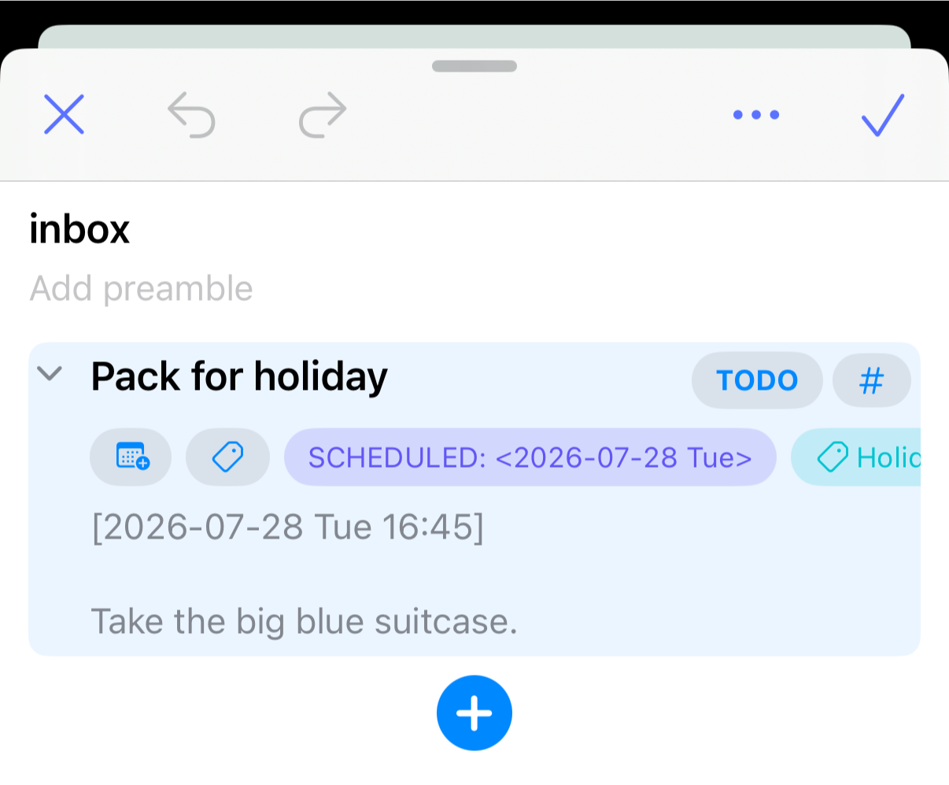Edit the Pack for holiday heading text
This screenshot has width=949, height=785.
(239, 376)
